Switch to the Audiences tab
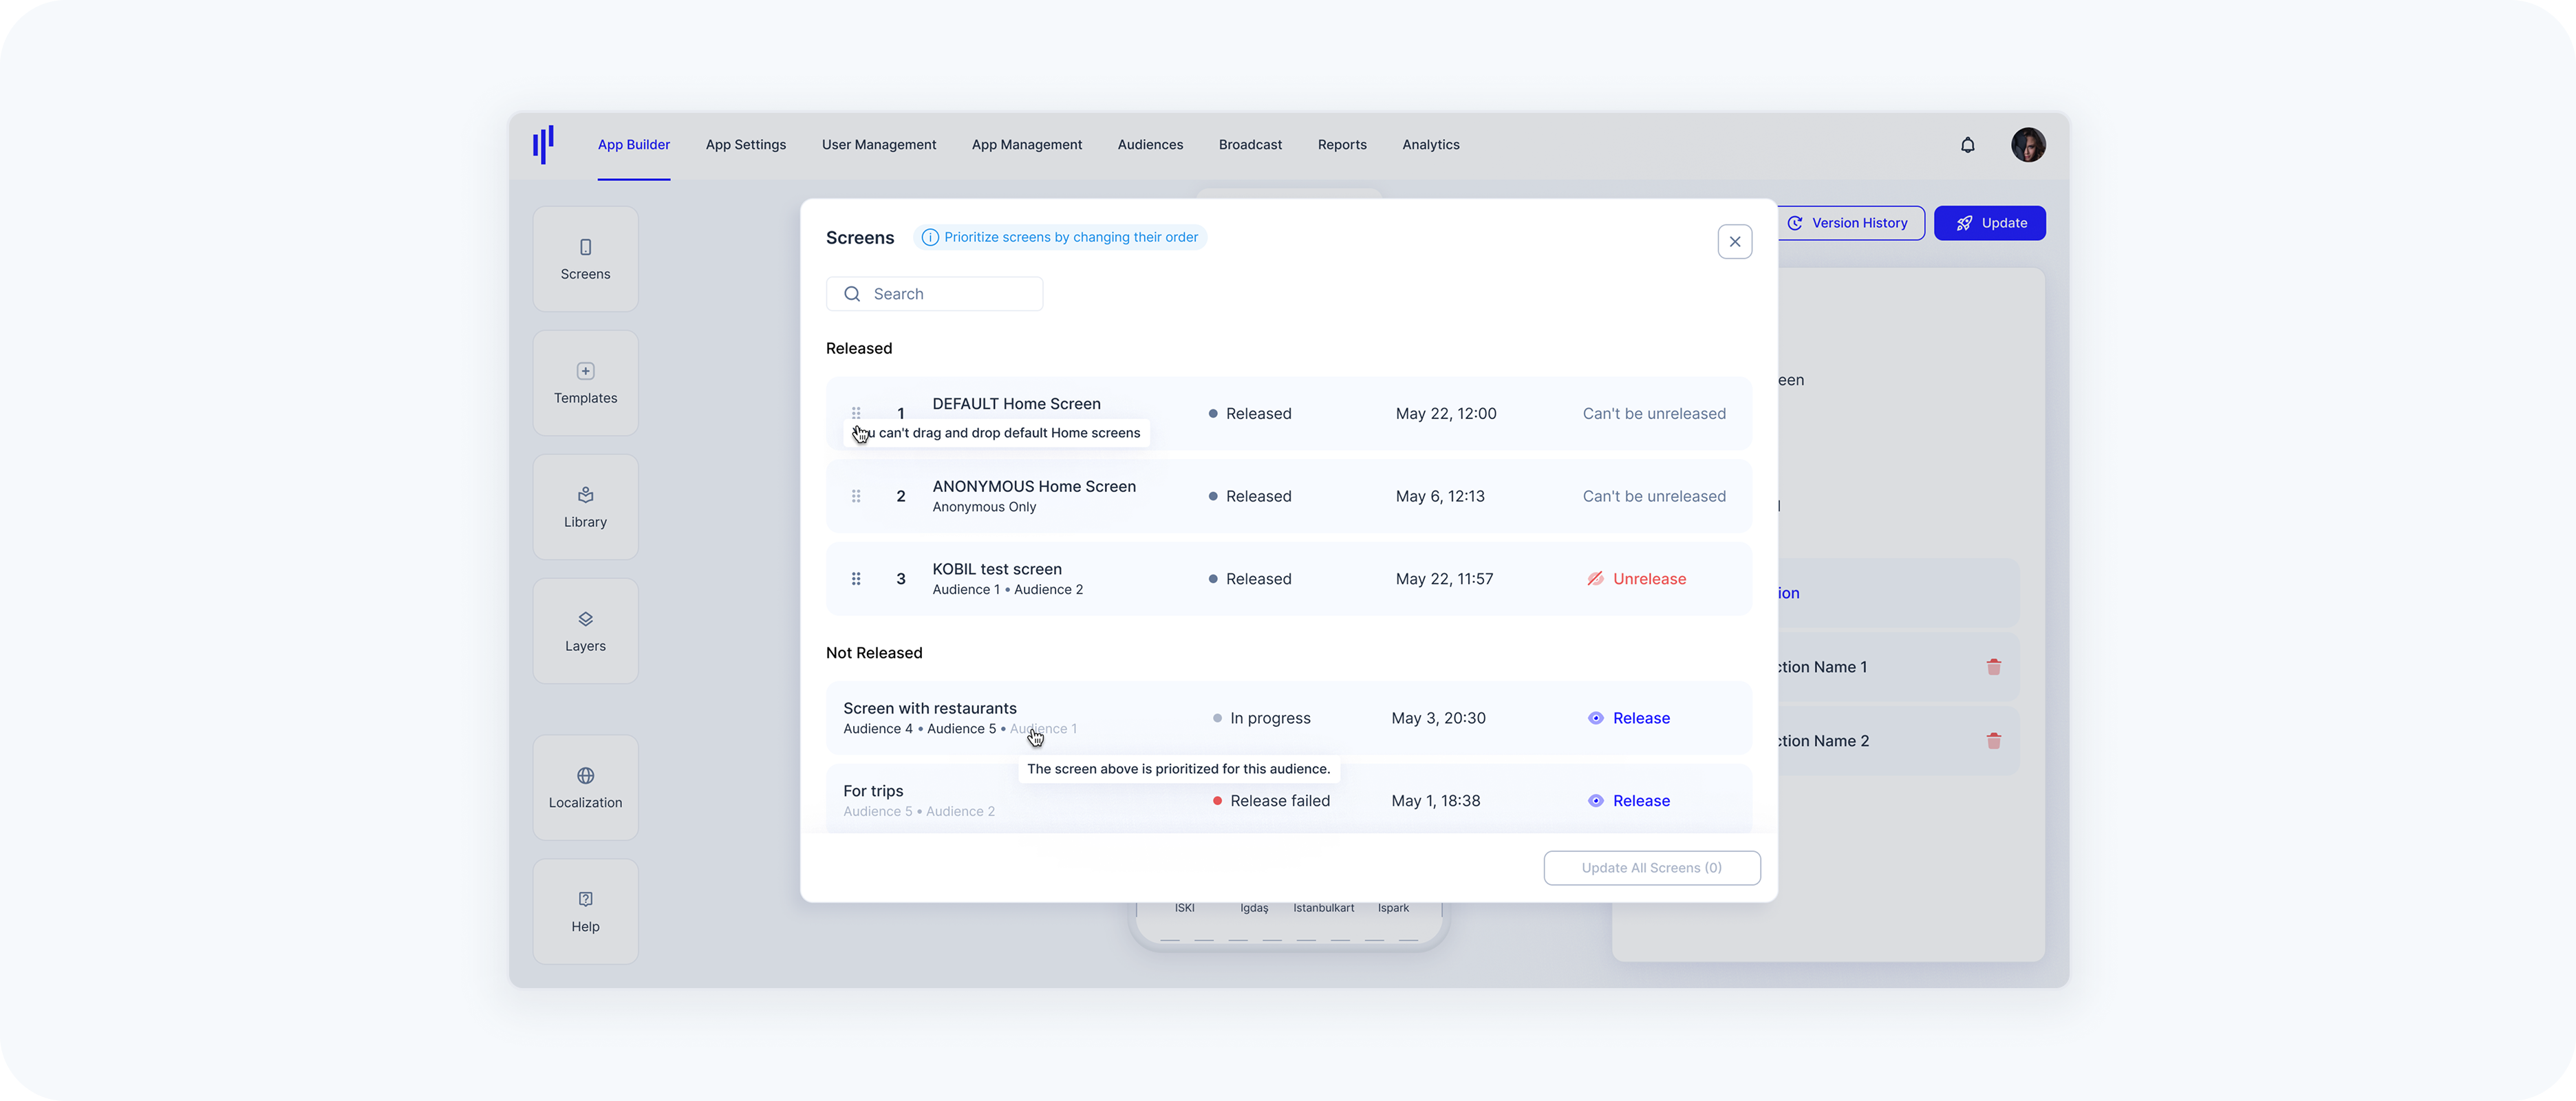The image size is (2576, 1101). tap(1150, 145)
